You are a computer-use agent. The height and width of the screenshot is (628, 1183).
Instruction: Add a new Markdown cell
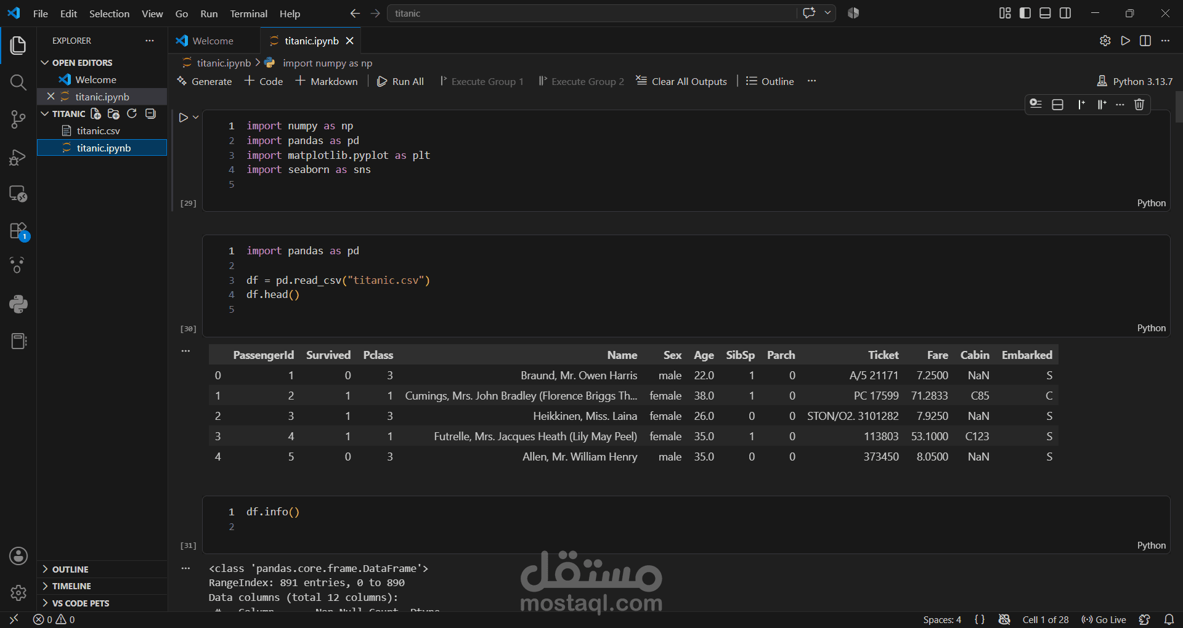pyautogui.click(x=327, y=81)
